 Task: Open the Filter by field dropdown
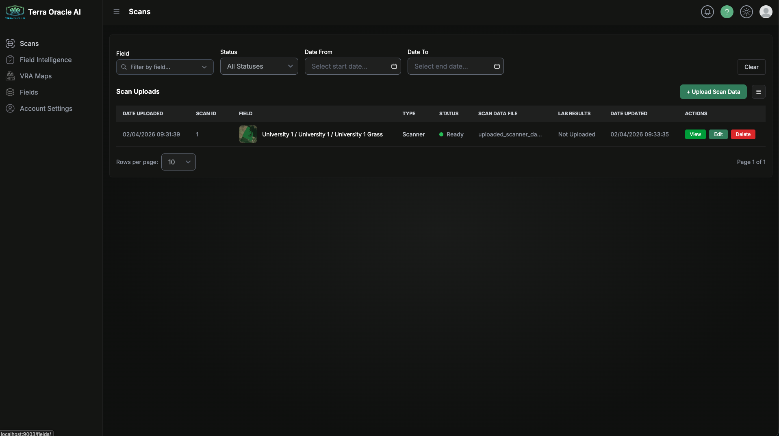coord(164,67)
